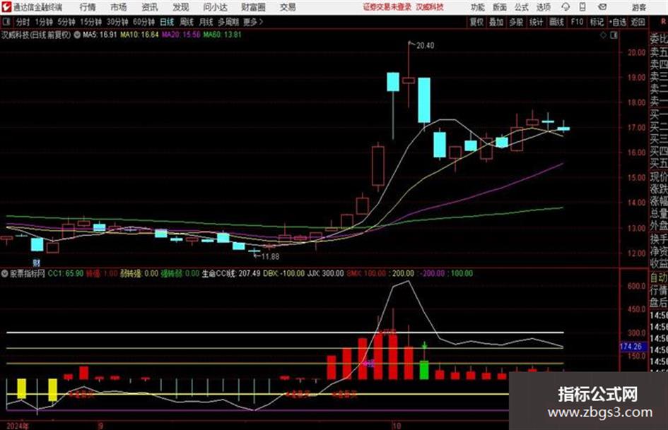Image resolution: width=668 pixels, height=430 pixels.
Task: Open the mail envelope icon
Action: click(602, 7)
